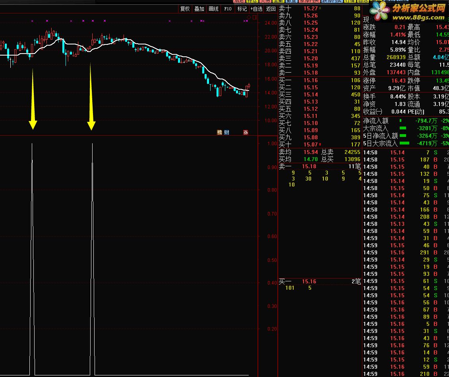The width and height of the screenshot is (449, 377).
Task: Click the 涨幅 1.41% value
Action: pyautogui.click(x=398, y=35)
